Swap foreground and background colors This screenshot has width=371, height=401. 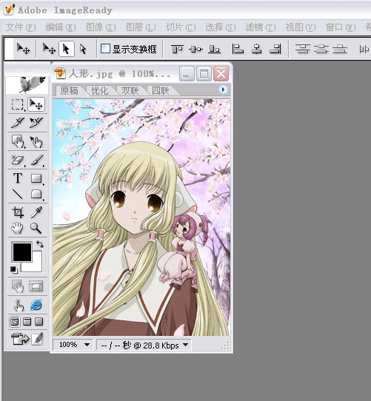point(40,244)
